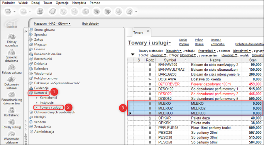264x145 pixels.
Task: Close the Towary tab
Action: 148,31
